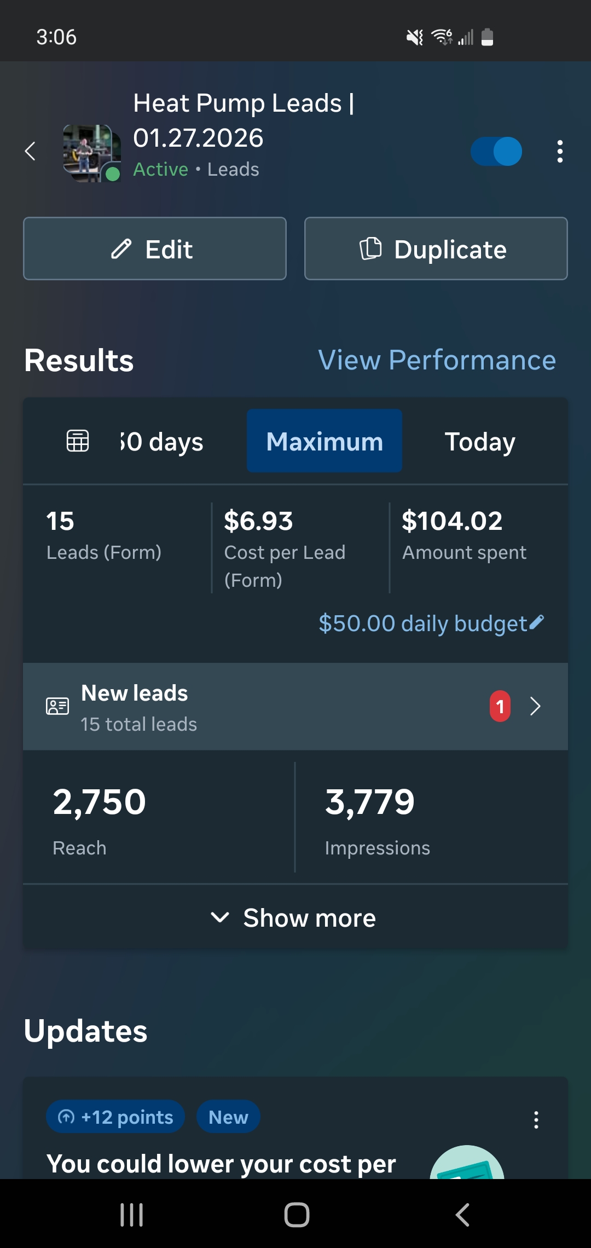This screenshot has height=1248, width=591.
Task: Tap the Edit button
Action: [155, 249]
